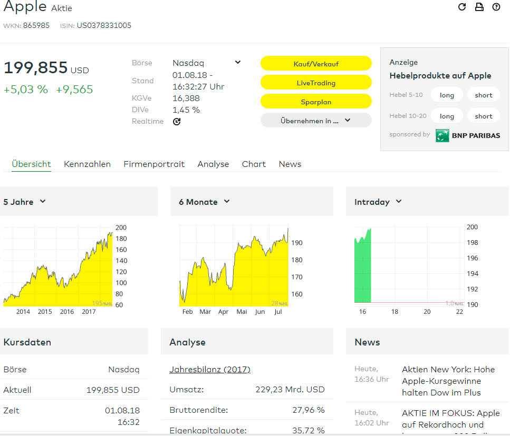
Task: Open the 5-year yellow price chart
Action: tap(58, 266)
